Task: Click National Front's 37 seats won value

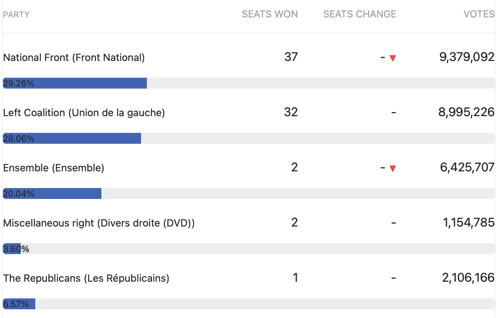Action: coord(291,57)
